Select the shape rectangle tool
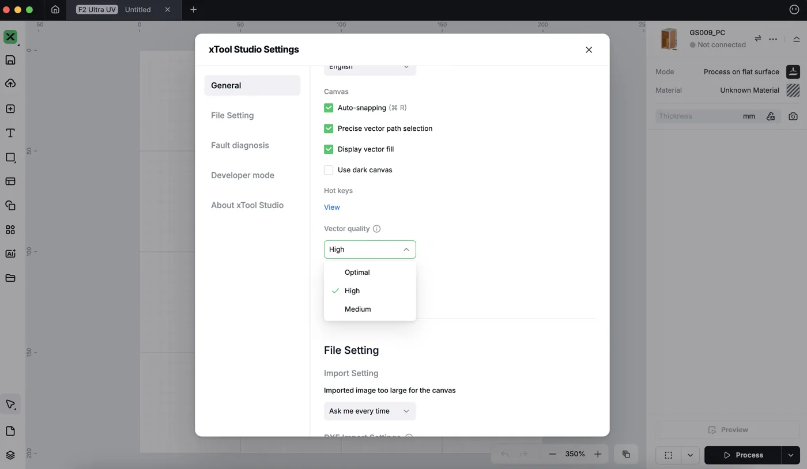The height and width of the screenshot is (469, 807). tap(10, 157)
